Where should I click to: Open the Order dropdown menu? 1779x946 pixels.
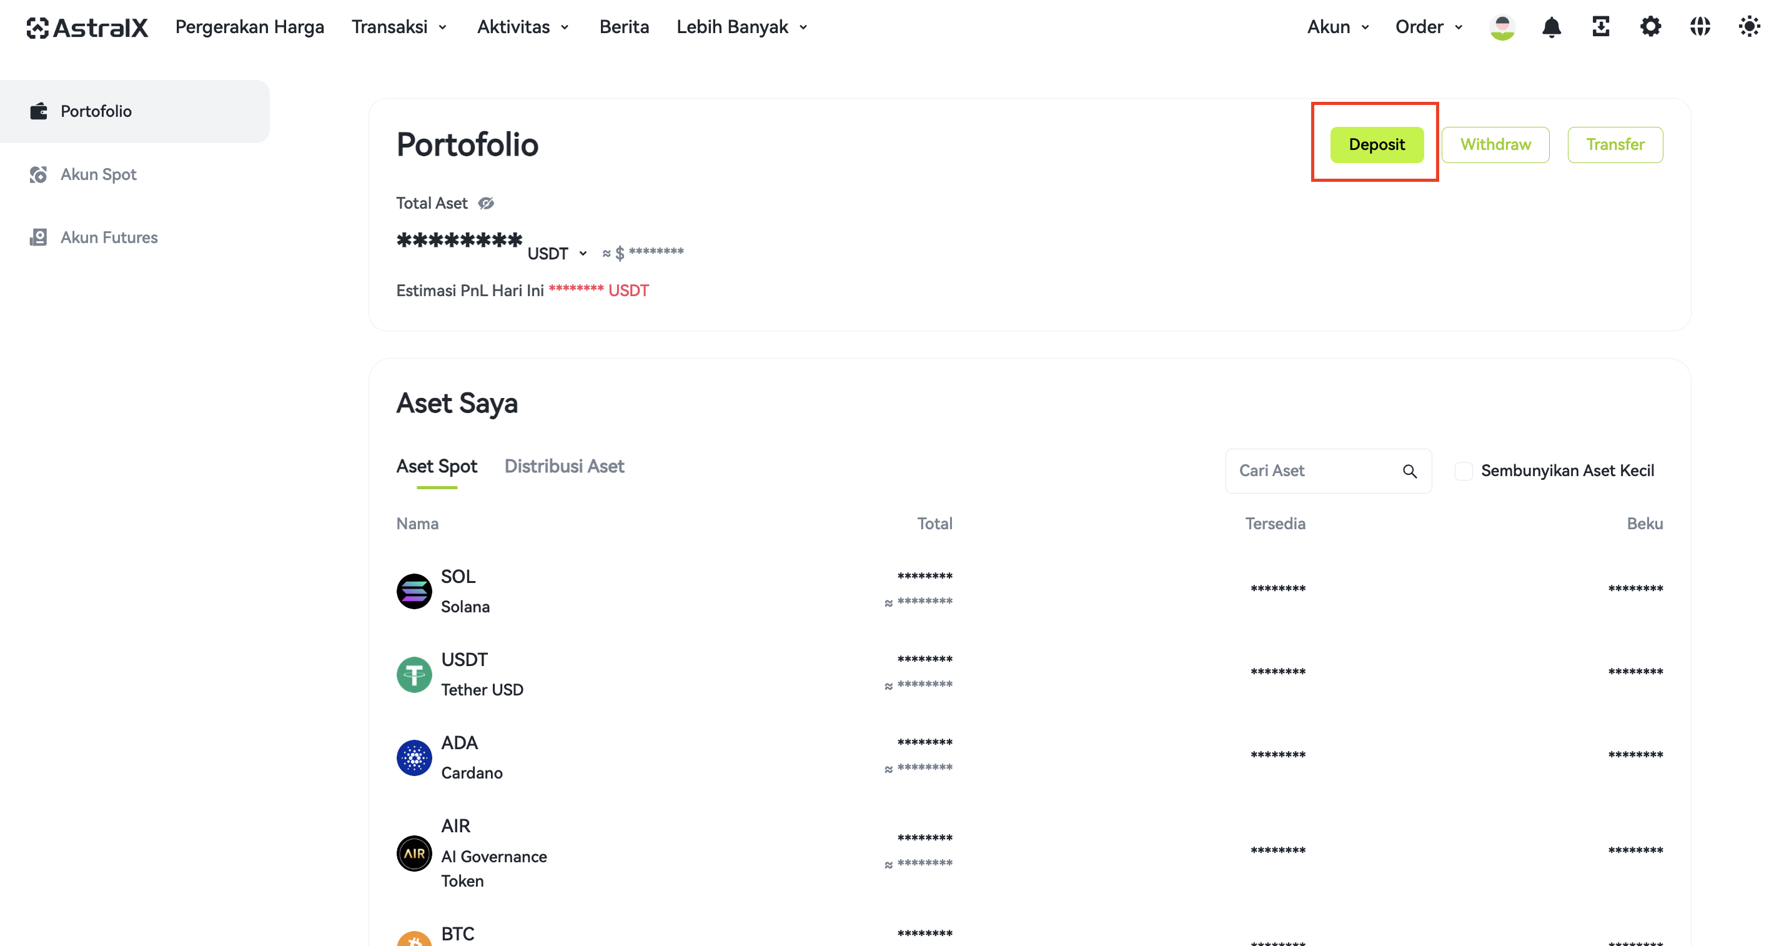coord(1429,27)
